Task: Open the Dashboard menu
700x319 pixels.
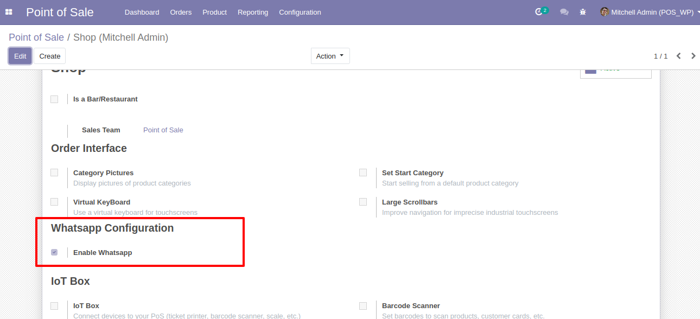Action: click(x=142, y=12)
